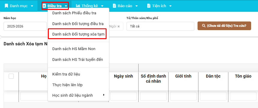Image resolution: width=258 pixels, height=108 pixels.
Task: Click the document icon beside Báo cáo
Action: click(114, 6)
